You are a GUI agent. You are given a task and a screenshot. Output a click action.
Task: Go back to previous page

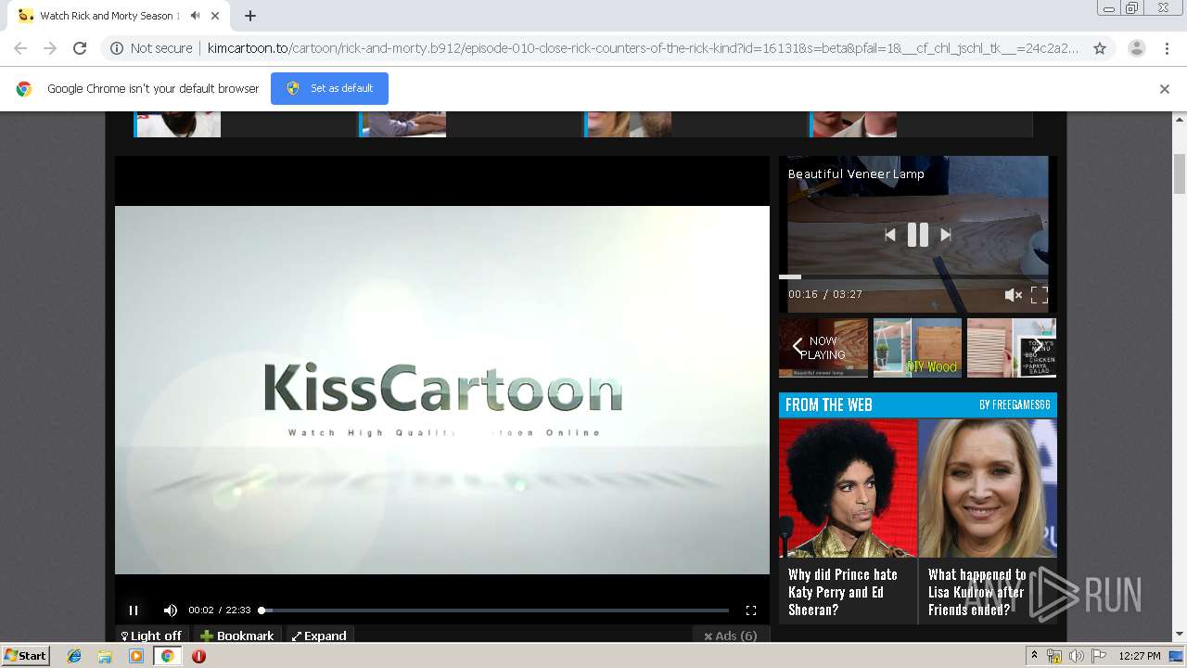point(20,48)
